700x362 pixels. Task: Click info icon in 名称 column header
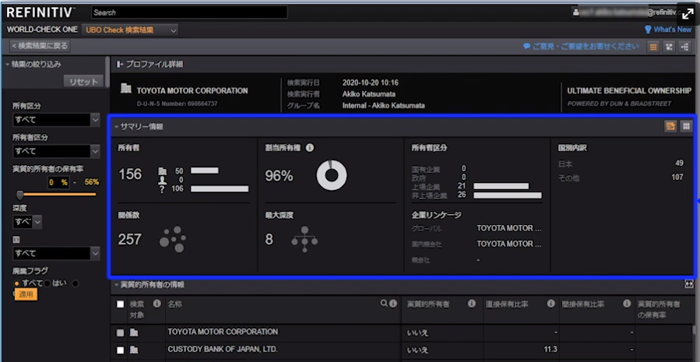tap(393, 304)
